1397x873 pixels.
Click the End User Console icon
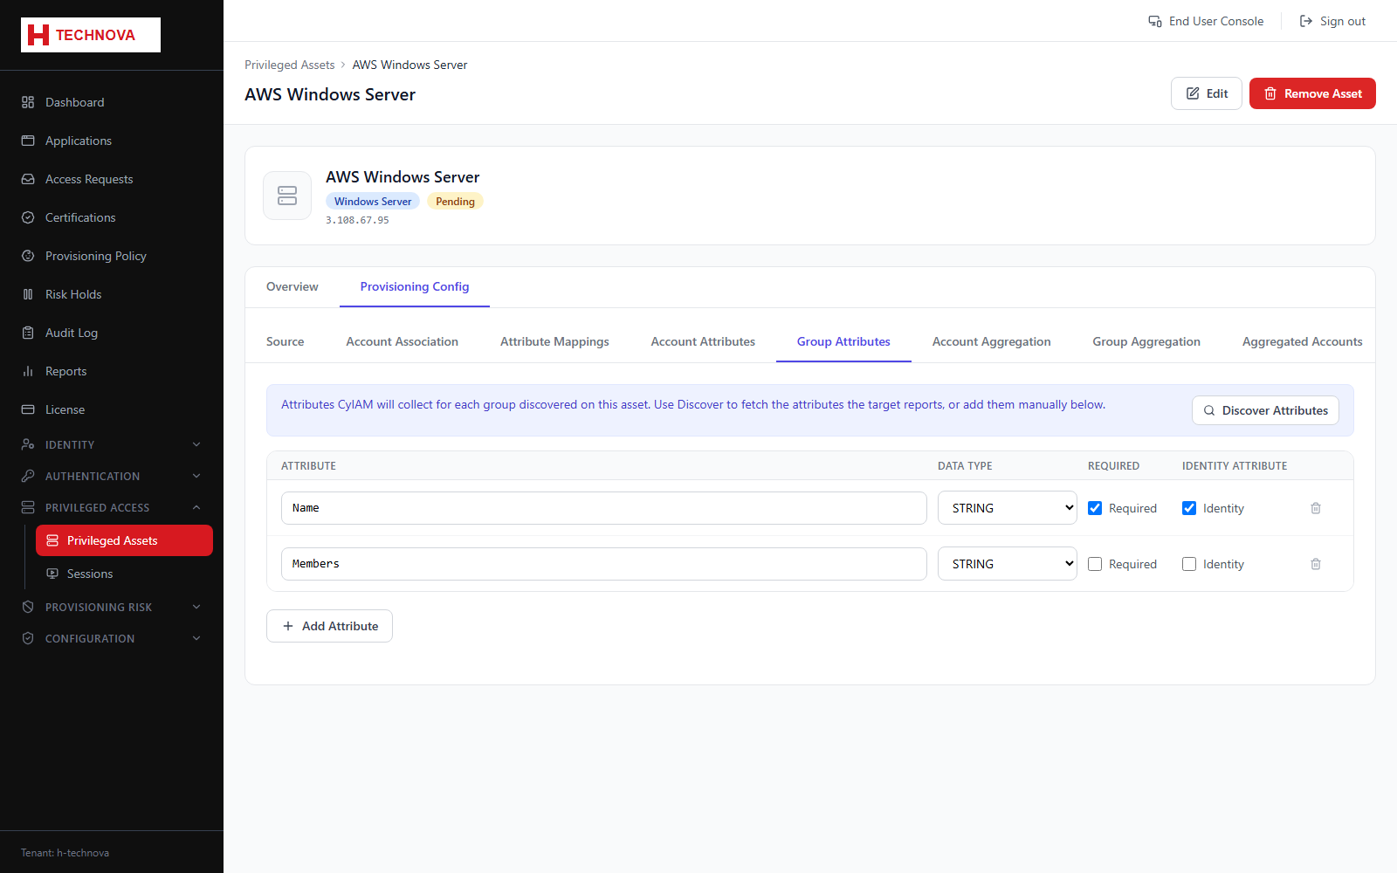(1155, 21)
